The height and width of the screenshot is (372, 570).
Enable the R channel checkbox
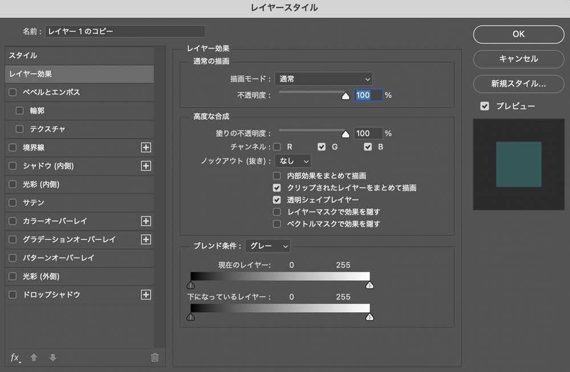[x=276, y=146]
